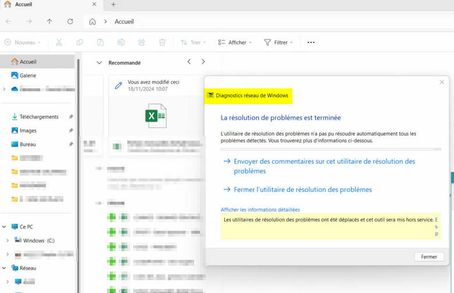Select Accueil in the navigation pane

(37, 62)
